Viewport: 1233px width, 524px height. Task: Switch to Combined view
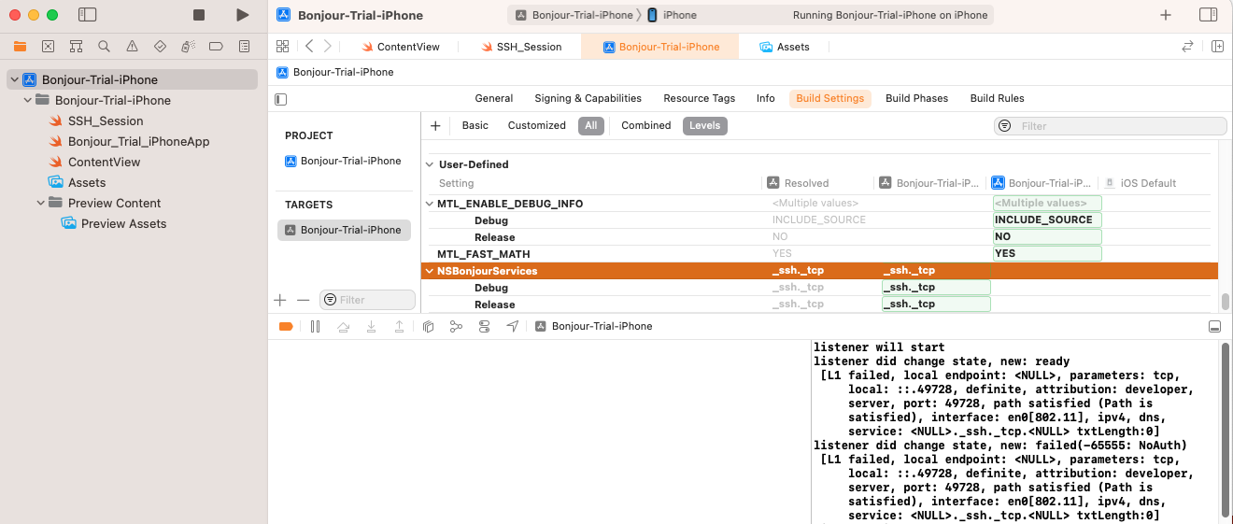pos(646,125)
